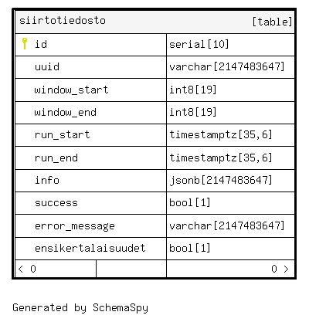Select the run_start column name
This screenshot has width=309, height=322.
63,134
